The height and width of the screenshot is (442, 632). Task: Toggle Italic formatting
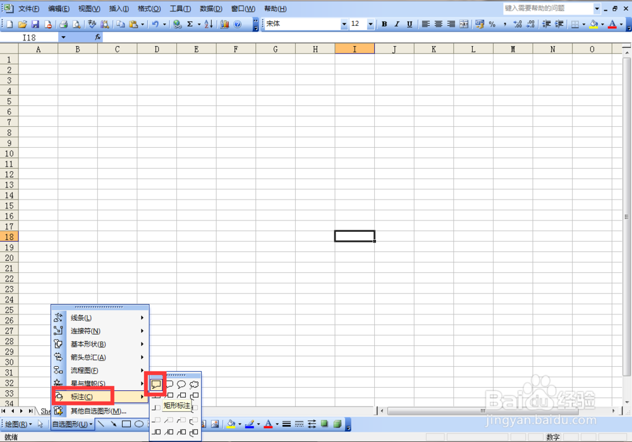396,24
